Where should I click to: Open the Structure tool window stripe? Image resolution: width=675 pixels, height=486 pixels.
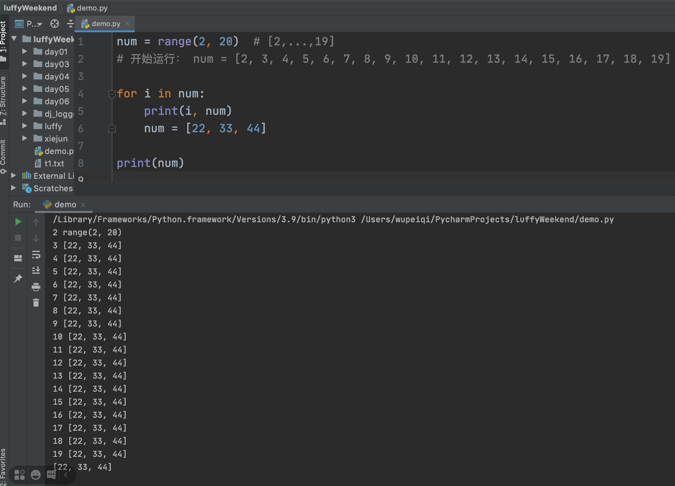(x=3, y=100)
